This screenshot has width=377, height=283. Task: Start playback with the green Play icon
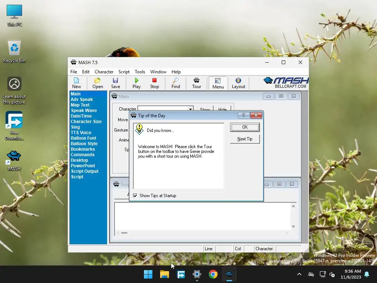click(137, 83)
